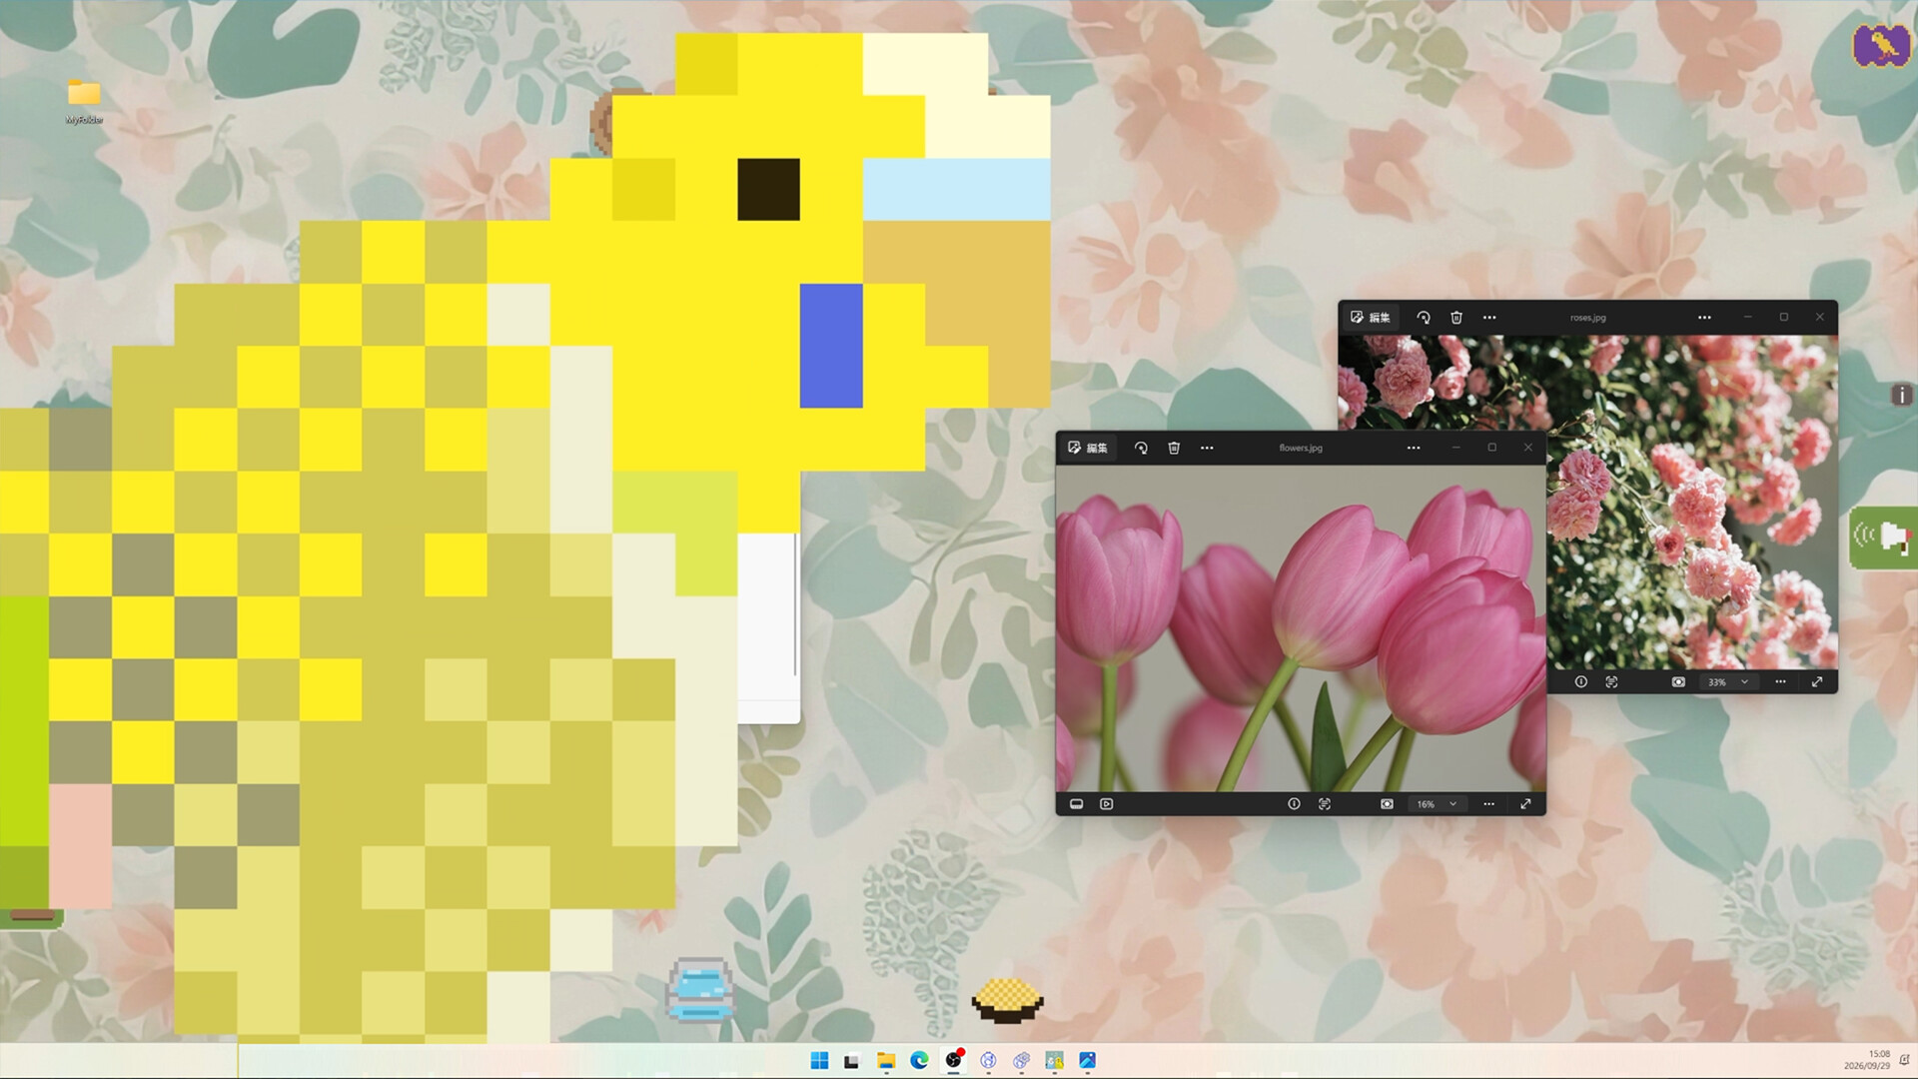The height and width of the screenshot is (1079, 1918).
Task: Open the 33% zoom dropdown in roses.jpg window
Action: [1728, 682]
